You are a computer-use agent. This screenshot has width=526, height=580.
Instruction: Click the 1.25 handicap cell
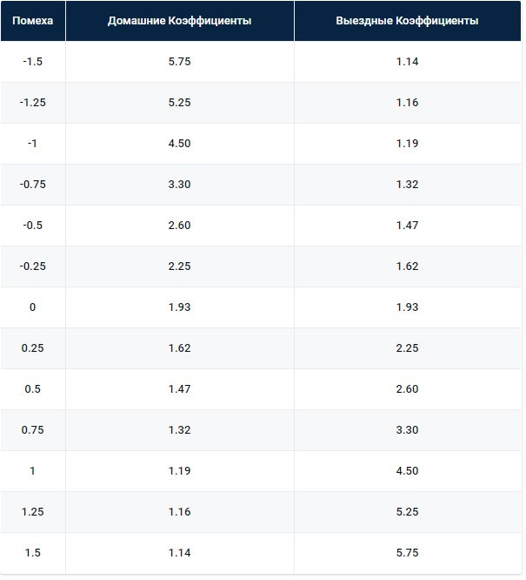click(x=32, y=512)
